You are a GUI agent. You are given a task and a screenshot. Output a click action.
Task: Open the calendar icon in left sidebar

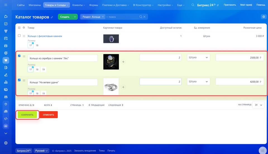[x=6, y=38]
